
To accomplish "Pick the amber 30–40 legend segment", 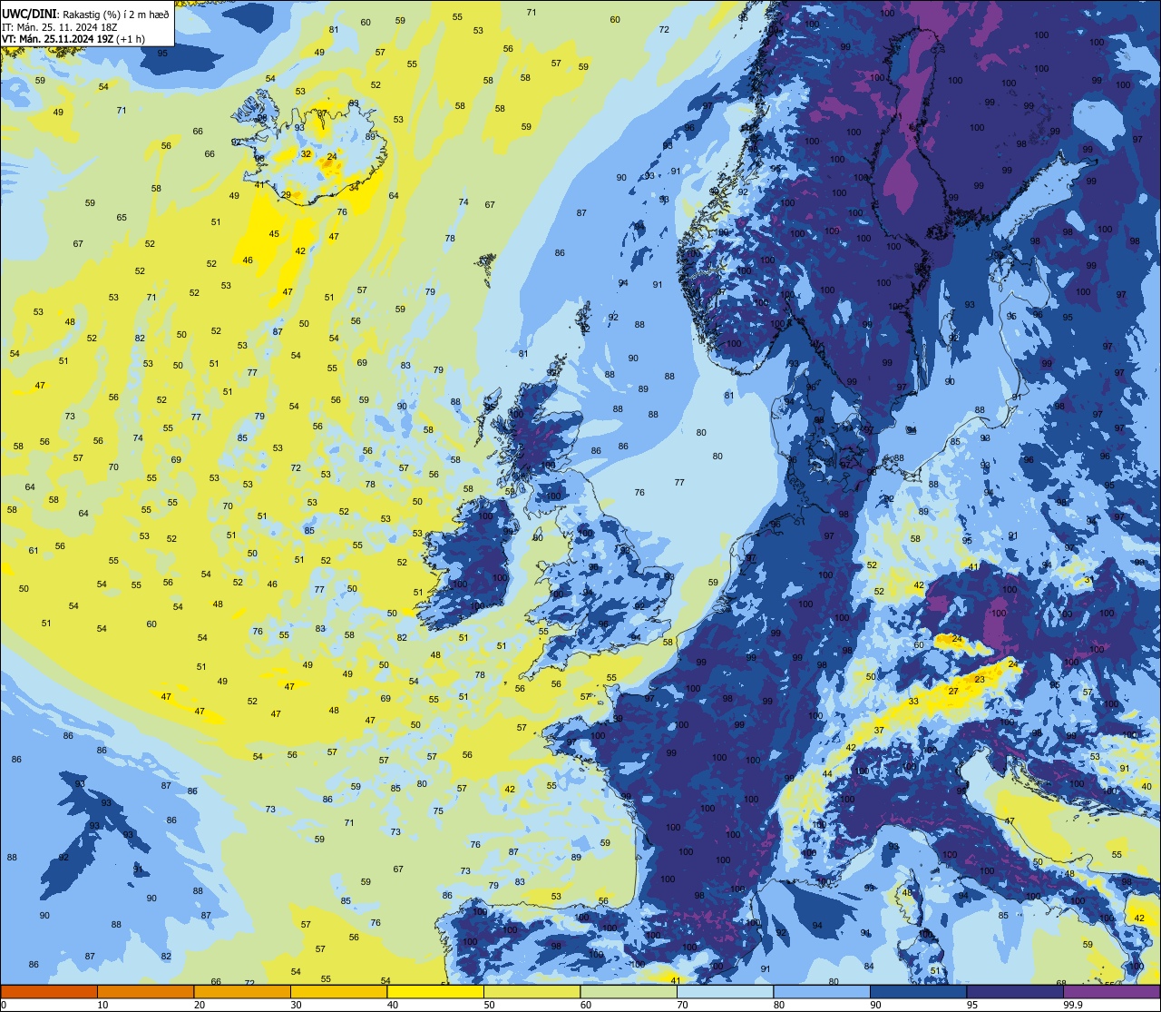I will point(338,991).
